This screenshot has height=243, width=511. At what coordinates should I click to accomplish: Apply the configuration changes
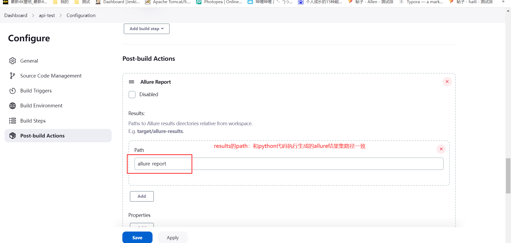click(173, 237)
